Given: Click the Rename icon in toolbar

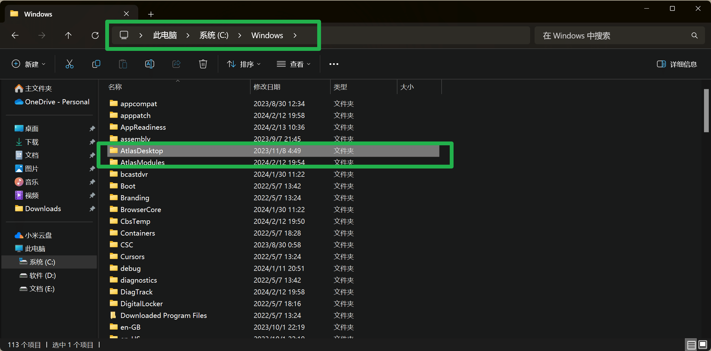Looking at the screenshot, I should [x=150, y=64].
